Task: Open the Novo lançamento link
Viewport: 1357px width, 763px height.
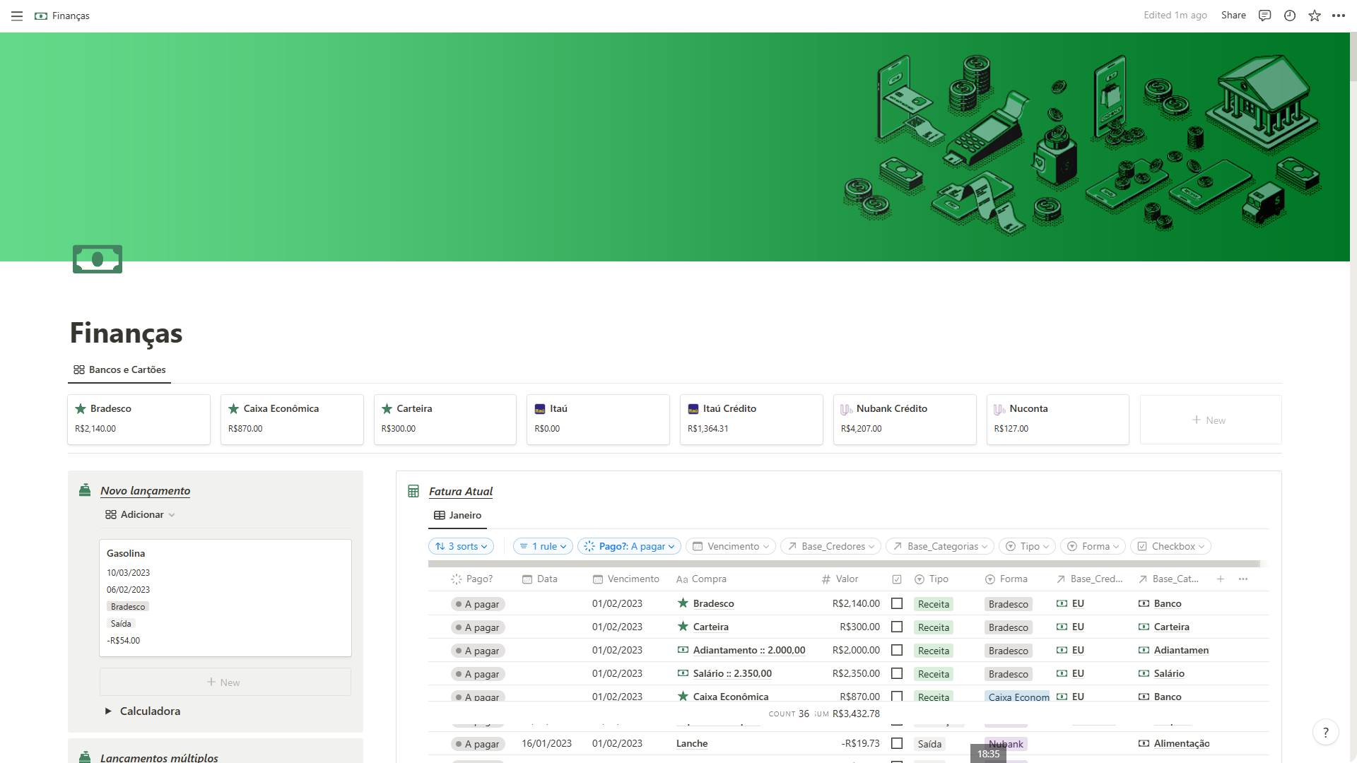Action: click(x=145, y=490)
